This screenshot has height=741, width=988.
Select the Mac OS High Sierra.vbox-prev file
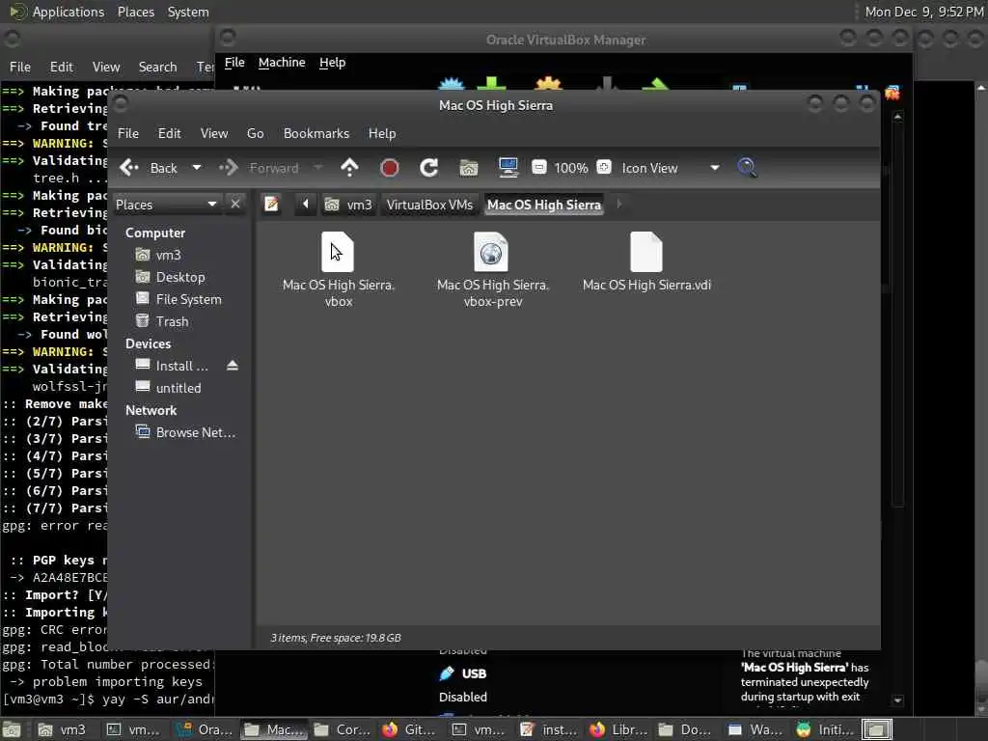(x=493, y=269)
